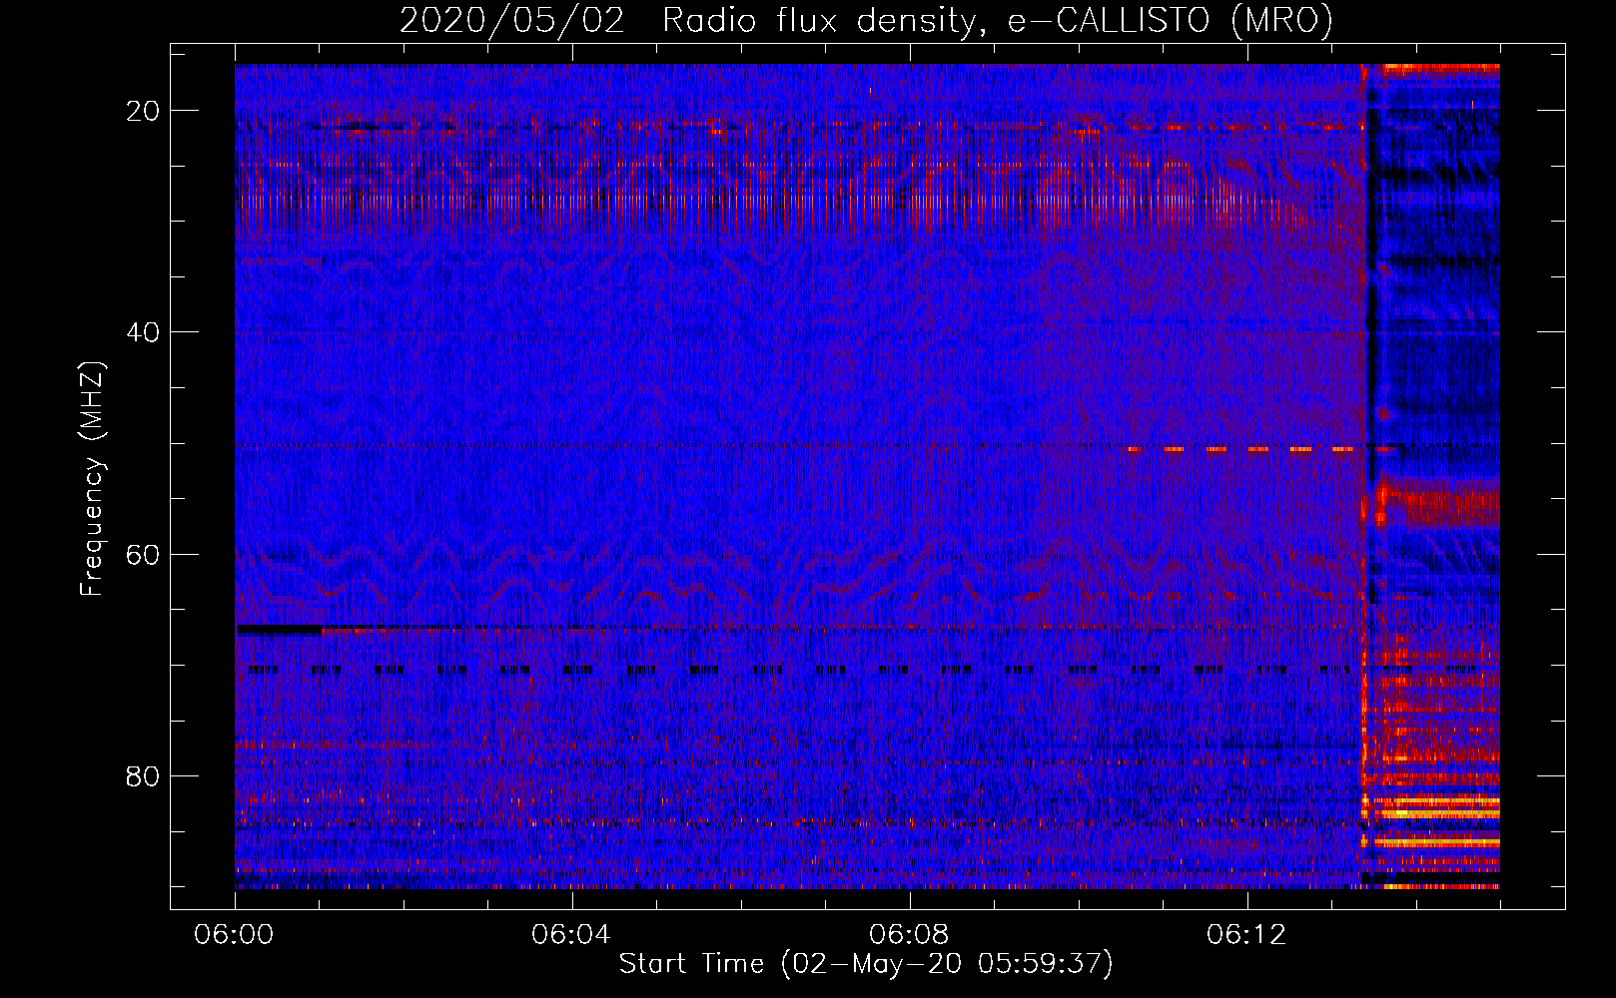Click the 80 MHz tick label
This screenshot has width=1616, height=998.
tap(143, 776)
